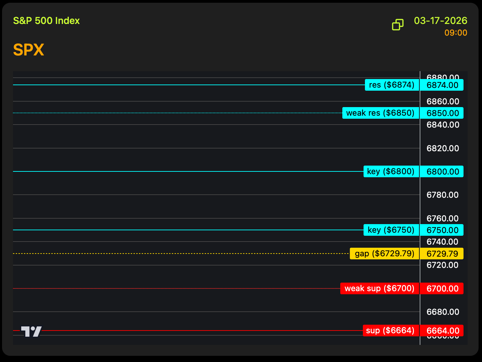Viewport: 482px width, 362px height.
Task: Click the 6874.00 price axis tag
Action: click(442, 85)
